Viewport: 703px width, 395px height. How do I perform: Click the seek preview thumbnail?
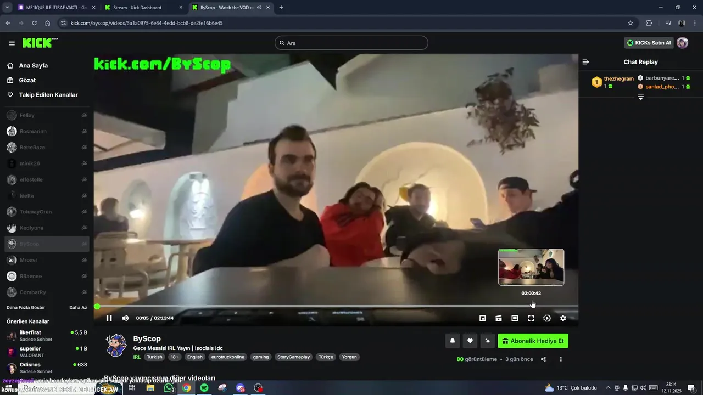[531, 267]
